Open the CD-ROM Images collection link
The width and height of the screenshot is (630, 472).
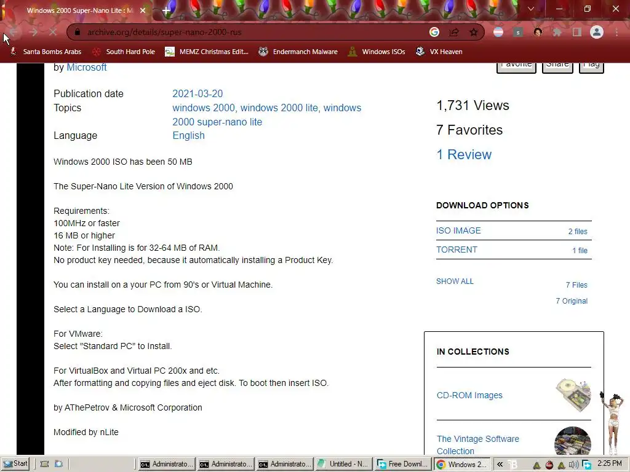point(469,395)
